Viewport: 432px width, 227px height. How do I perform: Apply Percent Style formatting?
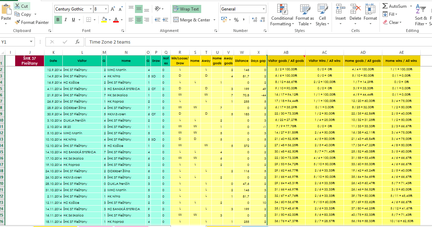pyautogui.click(x=236, y=20)
